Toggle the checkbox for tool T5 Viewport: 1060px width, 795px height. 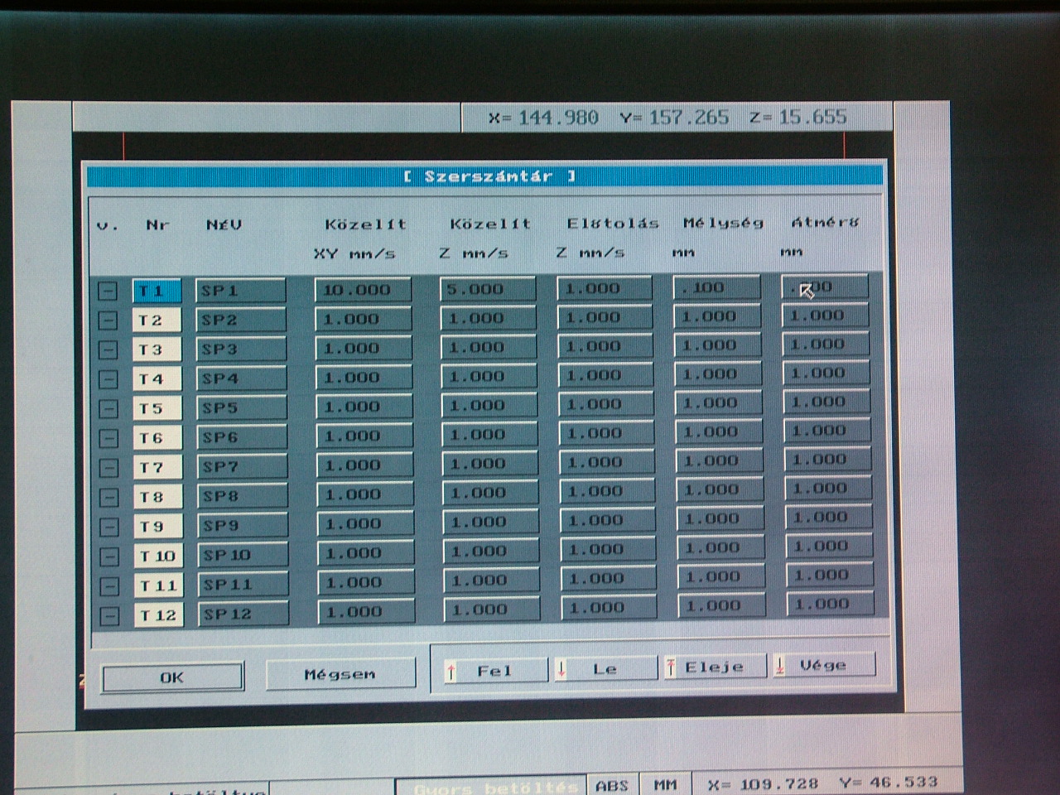tap(108, 409)
